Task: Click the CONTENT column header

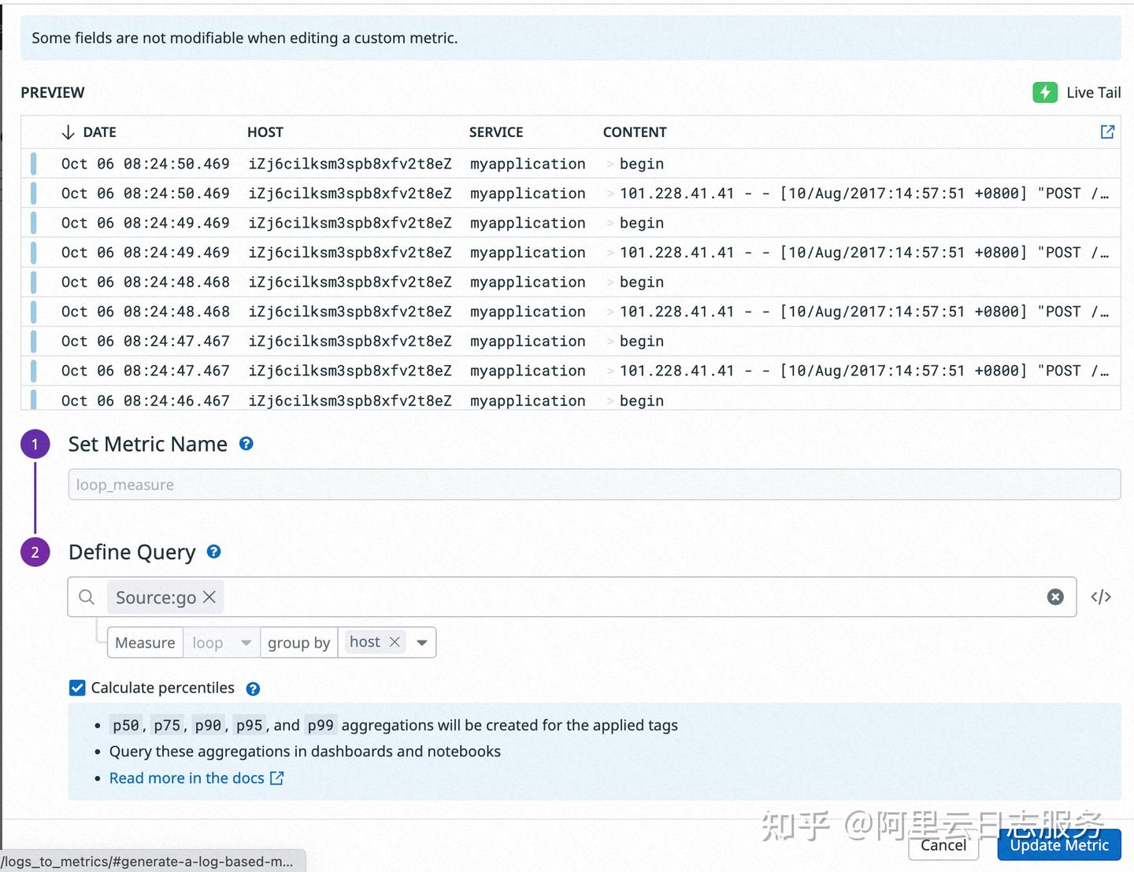Action: point(635,131)
